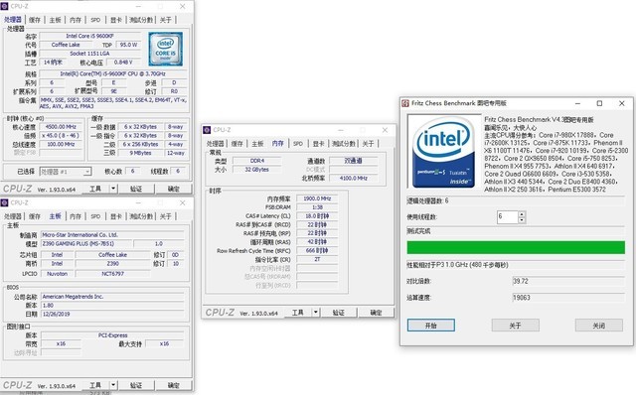Click the Nuvoton LPCIO value
The width and height of the screenshot is (636, 395).
[x=58, y=274]
